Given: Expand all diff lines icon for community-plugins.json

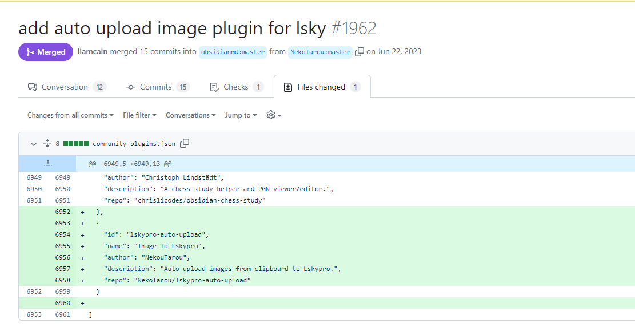Looking at the screenshot, I should click(x=47, y=143).
